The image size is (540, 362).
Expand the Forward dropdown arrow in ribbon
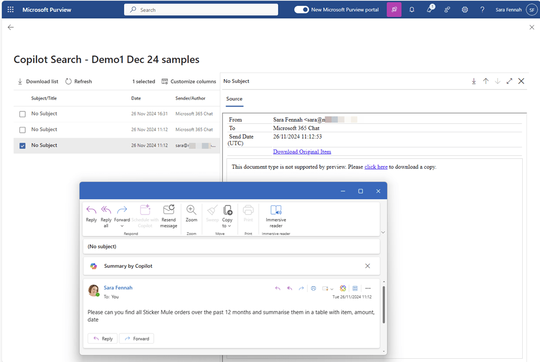pos(122,226)
